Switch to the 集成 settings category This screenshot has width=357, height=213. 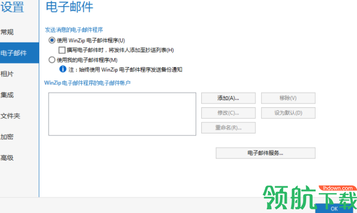(7, 95)
